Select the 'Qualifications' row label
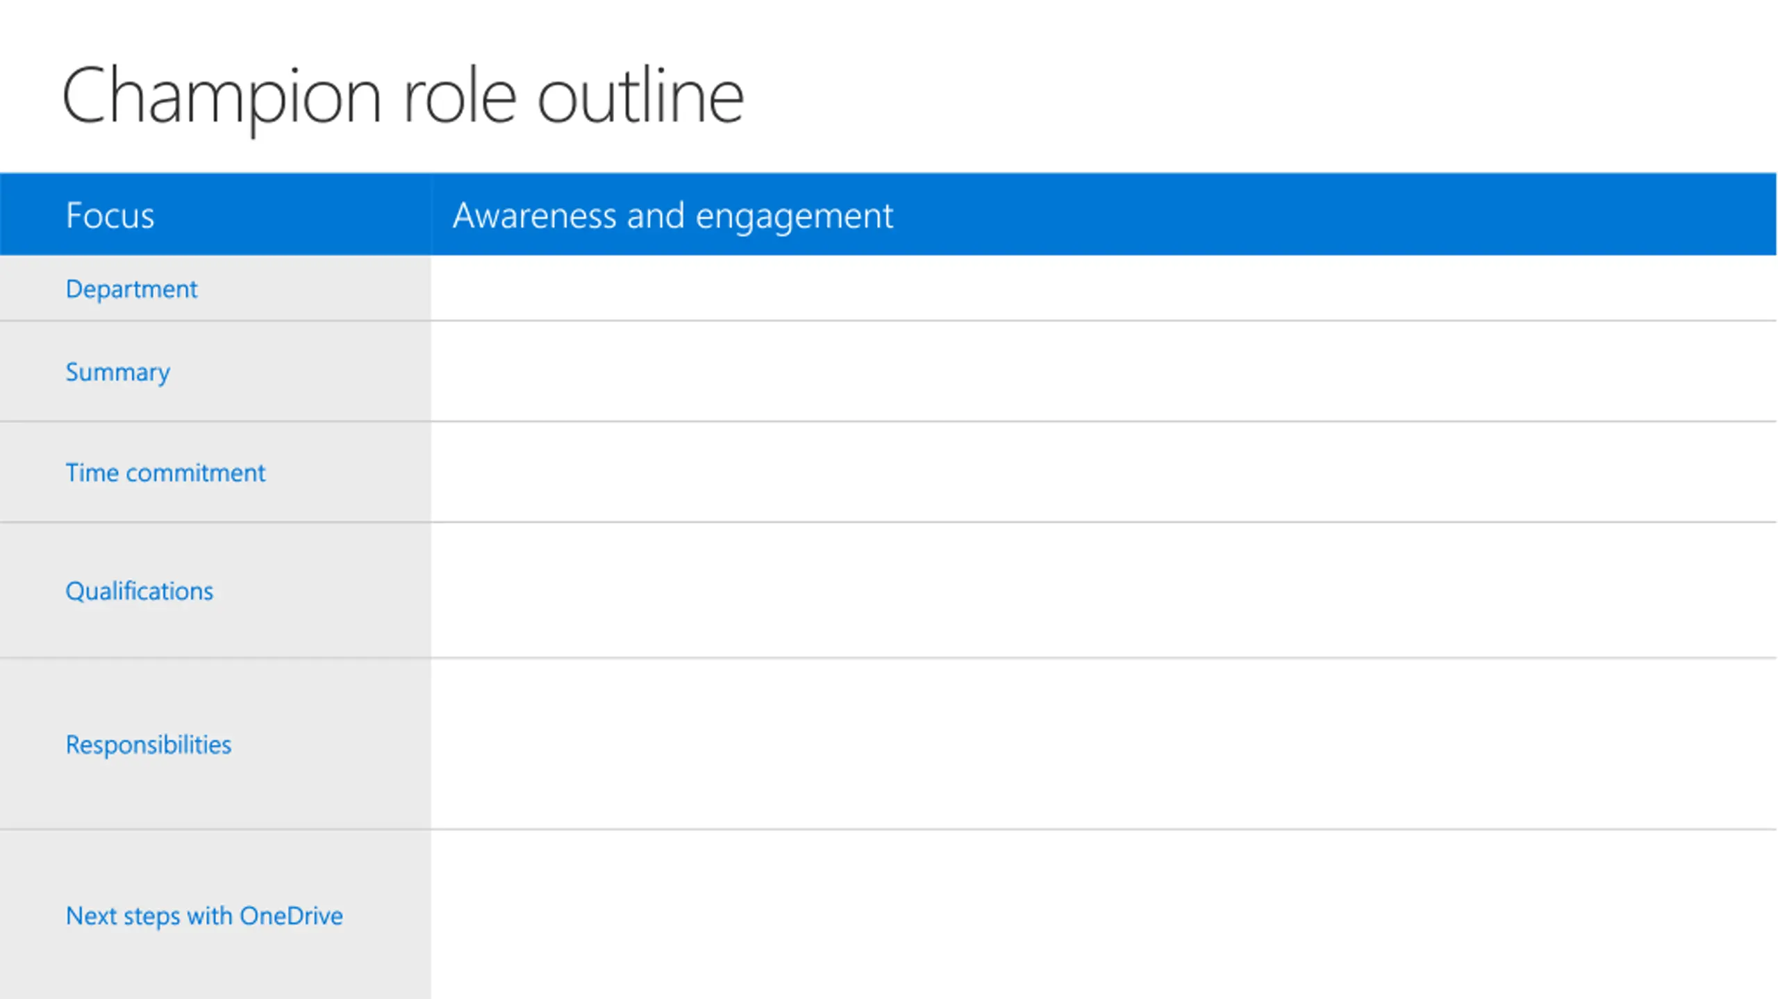1778x999 pixels. click(139, 591)
